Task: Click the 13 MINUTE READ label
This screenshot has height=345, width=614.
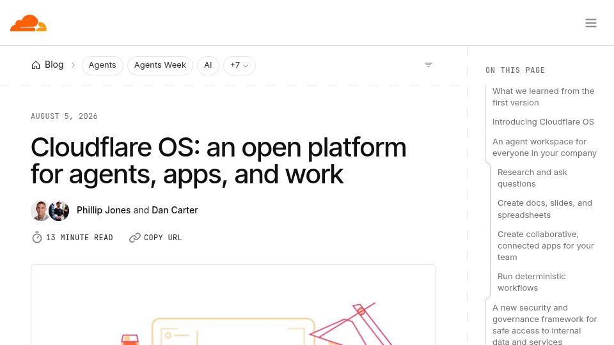Action: click(79, 238)
